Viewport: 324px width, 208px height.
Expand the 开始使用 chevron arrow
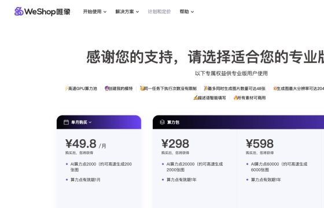pos(105,12)
